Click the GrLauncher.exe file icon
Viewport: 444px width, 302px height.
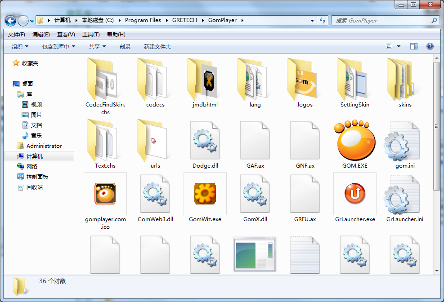click(x=354, y=194)
